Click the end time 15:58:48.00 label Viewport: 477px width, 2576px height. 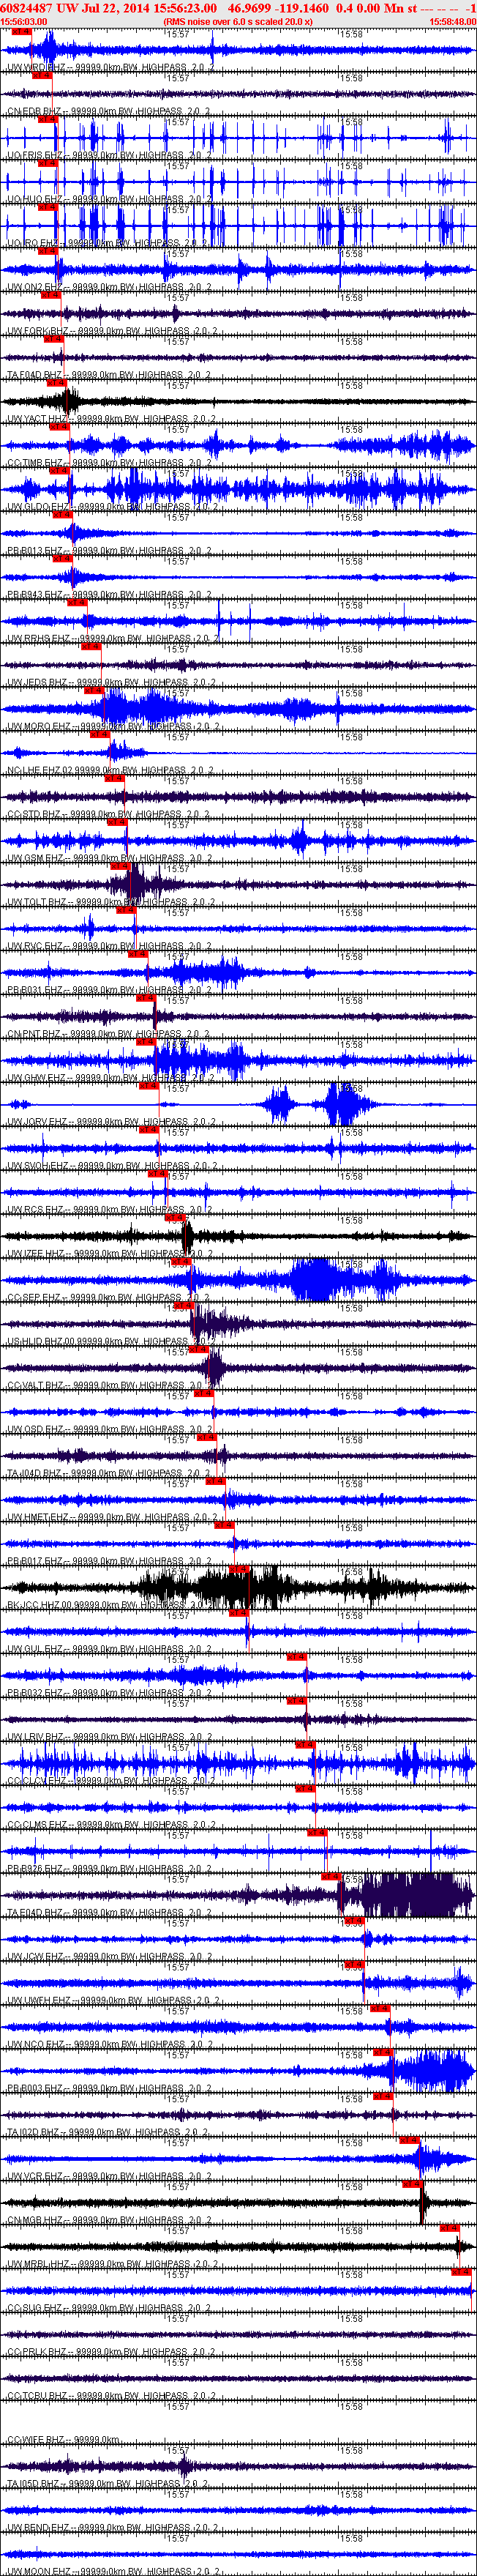(x=452, y=21)
